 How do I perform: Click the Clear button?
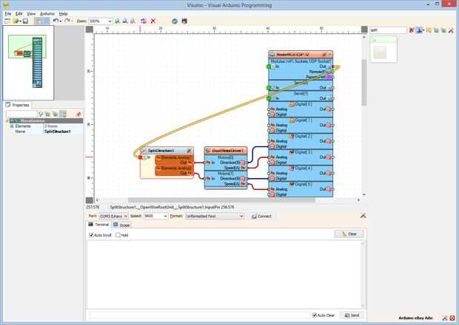click(349, 234)
